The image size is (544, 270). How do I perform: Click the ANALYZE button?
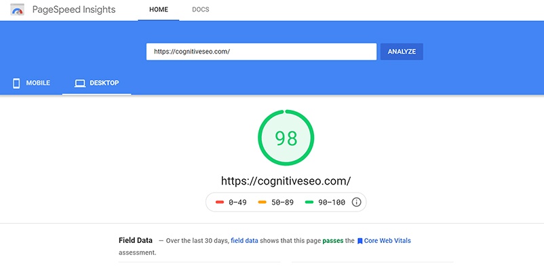[x=402, y=52]
